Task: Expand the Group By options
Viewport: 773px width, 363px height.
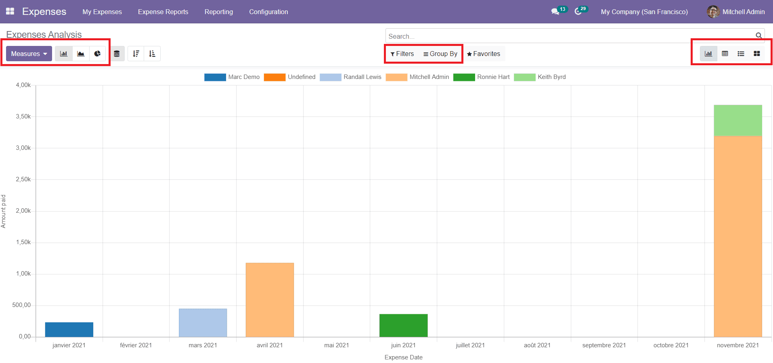Action: 440,53
